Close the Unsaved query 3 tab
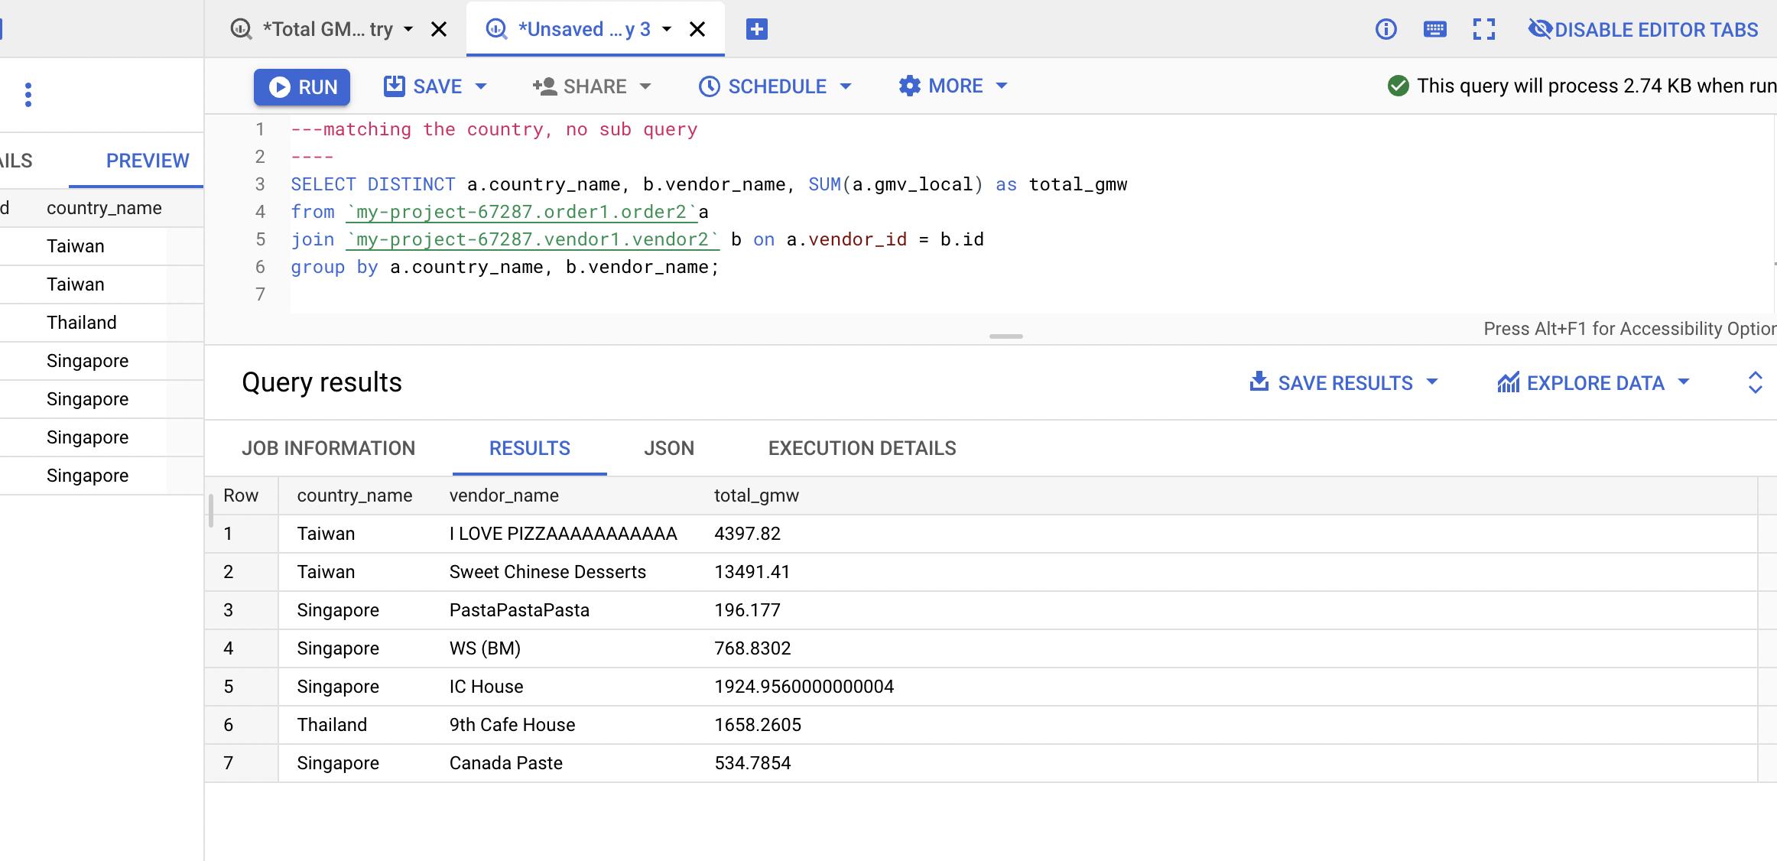The height and width of the screenshot is (861, 1777). 697,30
